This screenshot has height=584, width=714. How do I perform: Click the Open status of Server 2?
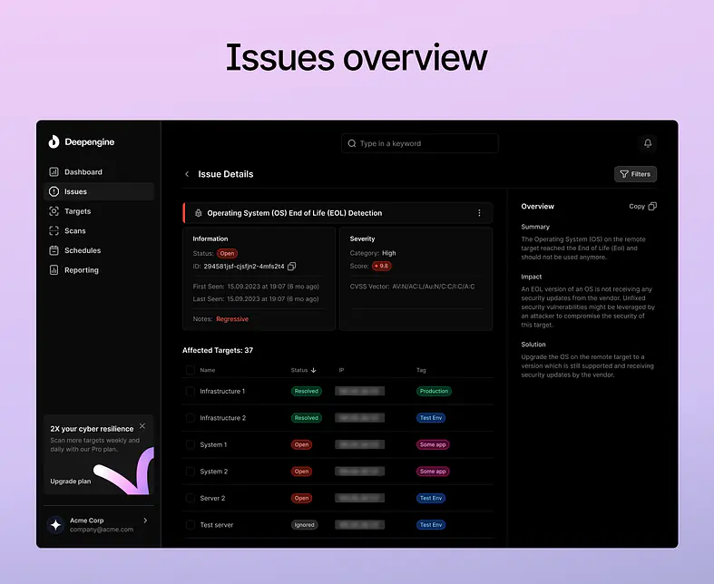pos(301,498)
